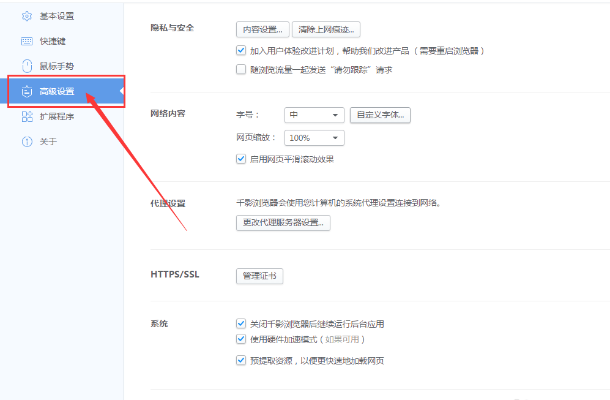
Task: Click the proxy description text about 系统代理设置
Action: [x=338, y=203]
